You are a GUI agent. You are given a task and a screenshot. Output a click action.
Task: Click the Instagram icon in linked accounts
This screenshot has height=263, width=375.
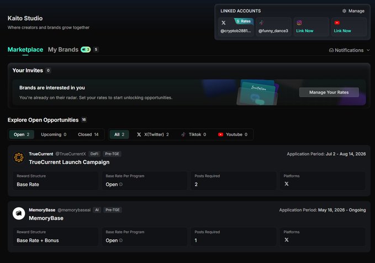click(x=299, y=23)
